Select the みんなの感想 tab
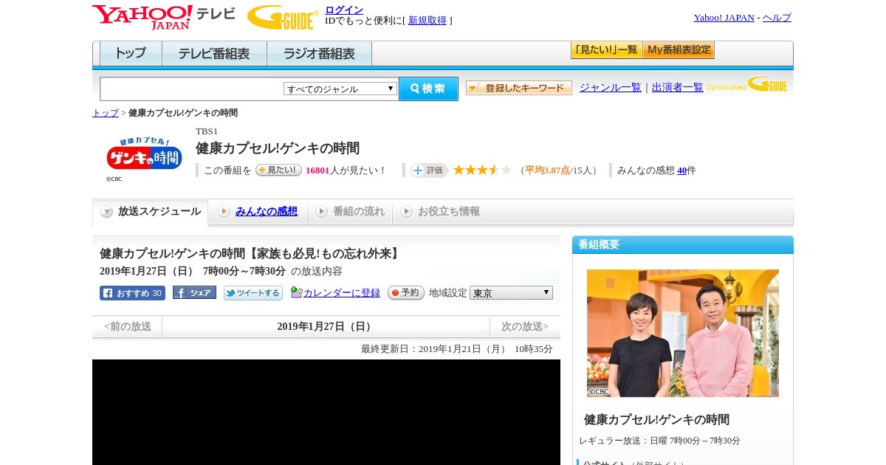886x465 pixels. click(x=258, y=212)
